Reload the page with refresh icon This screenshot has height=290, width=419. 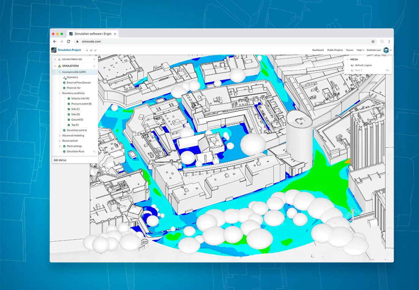click(69, 42)
